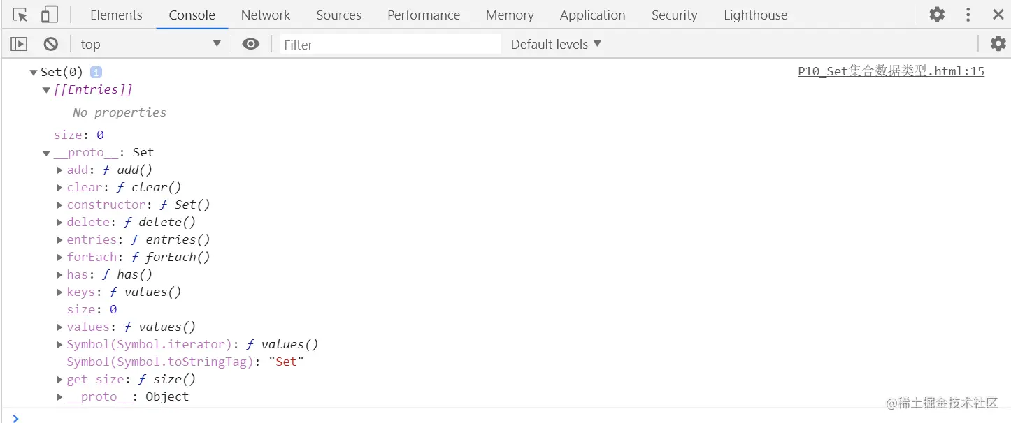
Task: Switch to the Lighthouse tab
Action: click(x=755, y=15)
